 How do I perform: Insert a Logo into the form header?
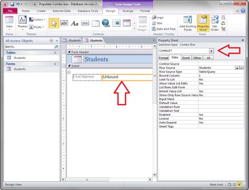coord(158,17)
